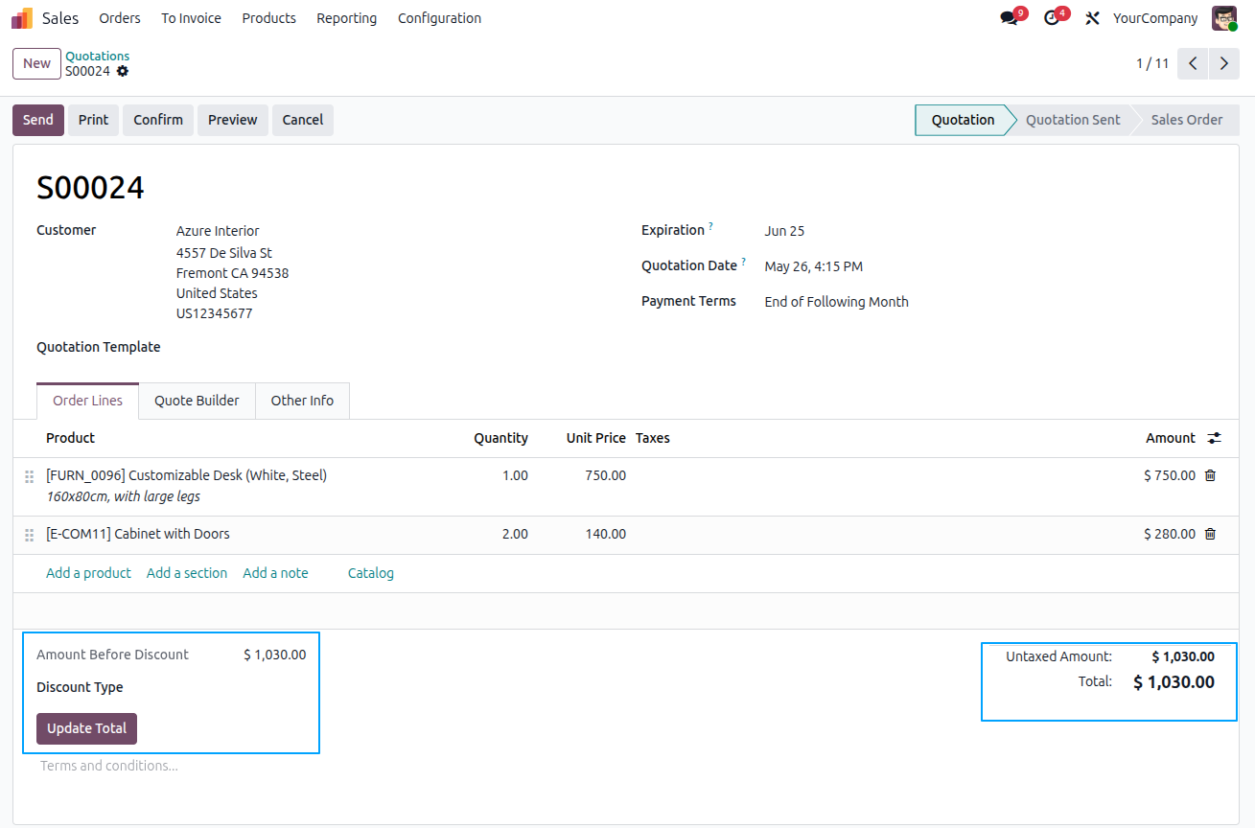Click the gear icon next to S00024
Viewport: 1255px width, 828px height.
123,72
